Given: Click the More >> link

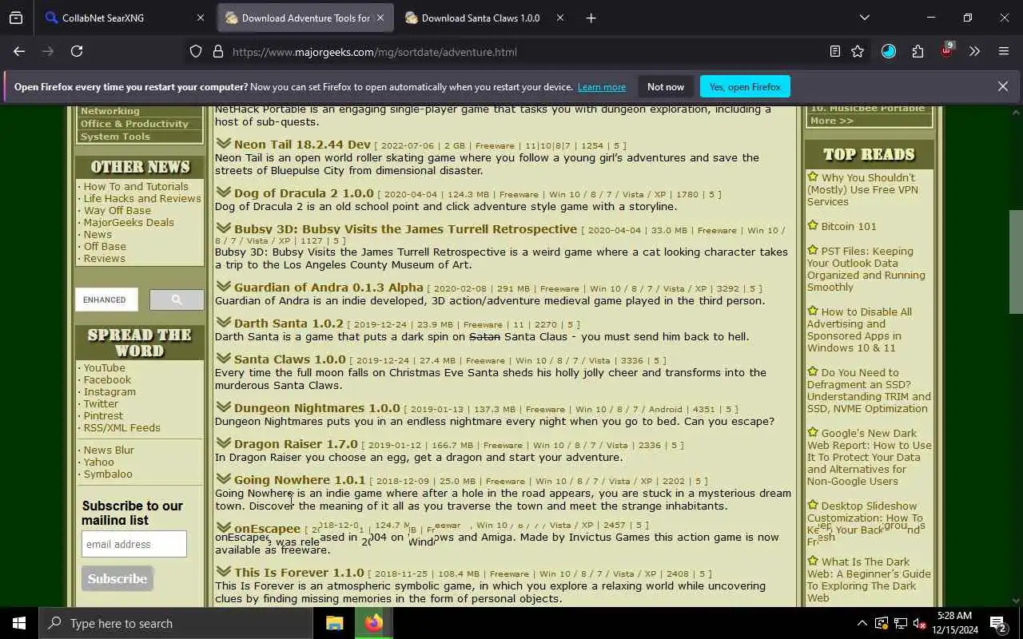Looking at the screenshot, I should [832, 121].
